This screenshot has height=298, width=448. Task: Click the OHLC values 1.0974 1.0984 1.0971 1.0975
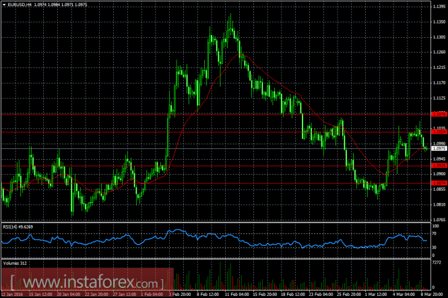[61, 5]
